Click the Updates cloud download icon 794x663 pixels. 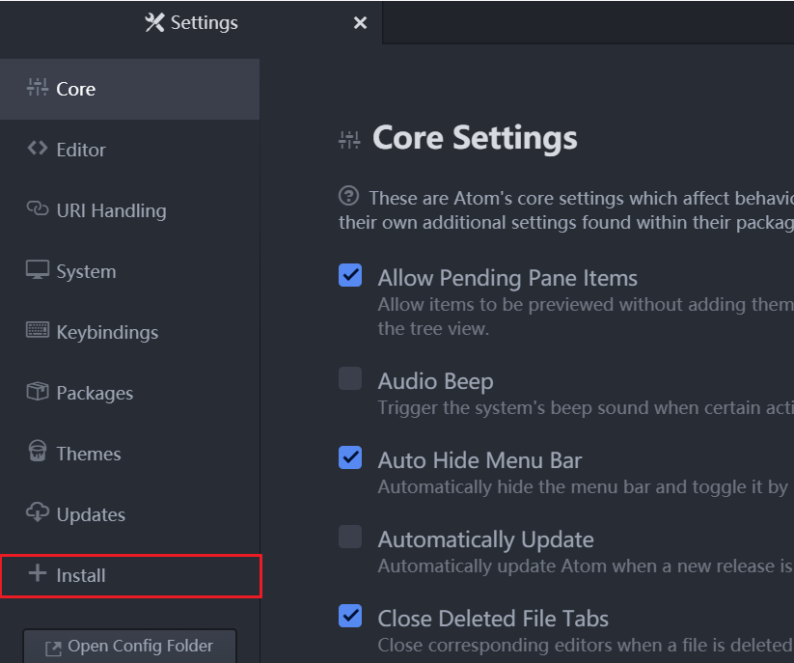tap(38, 513)
